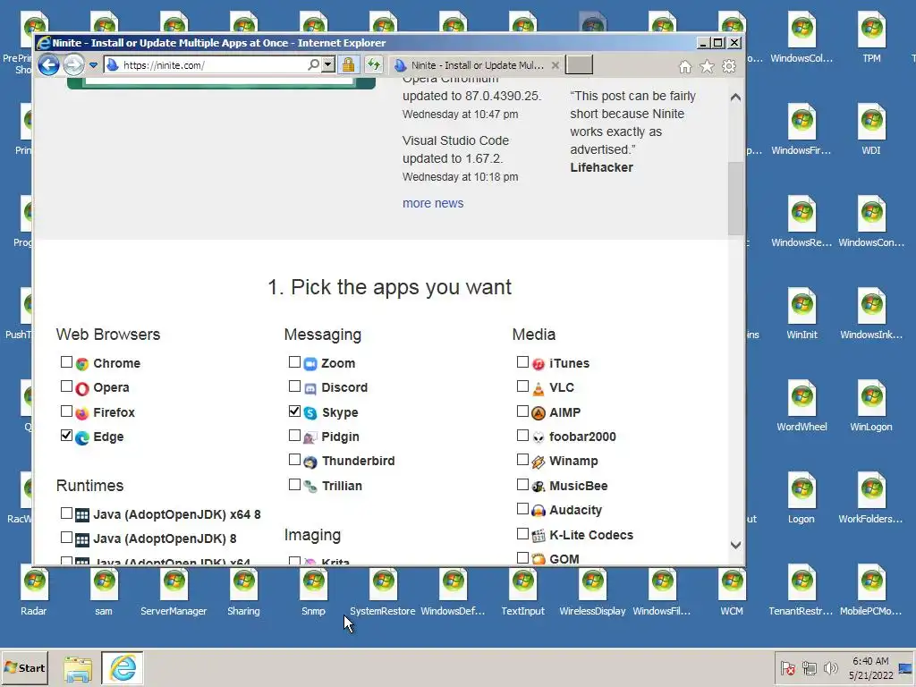Viewport: 916px width, 687px height.
Task: Click the Winamp app icon
Action: point(538,462)
